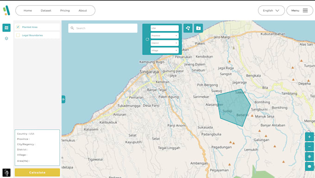This screenshot has height=178, width=315.
Task: Open the Village dropdown
Action: [x=164, y=51]
